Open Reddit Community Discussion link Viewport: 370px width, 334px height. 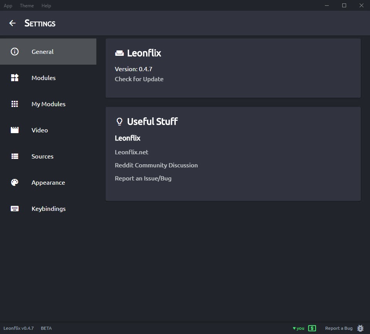coord(156,165)
